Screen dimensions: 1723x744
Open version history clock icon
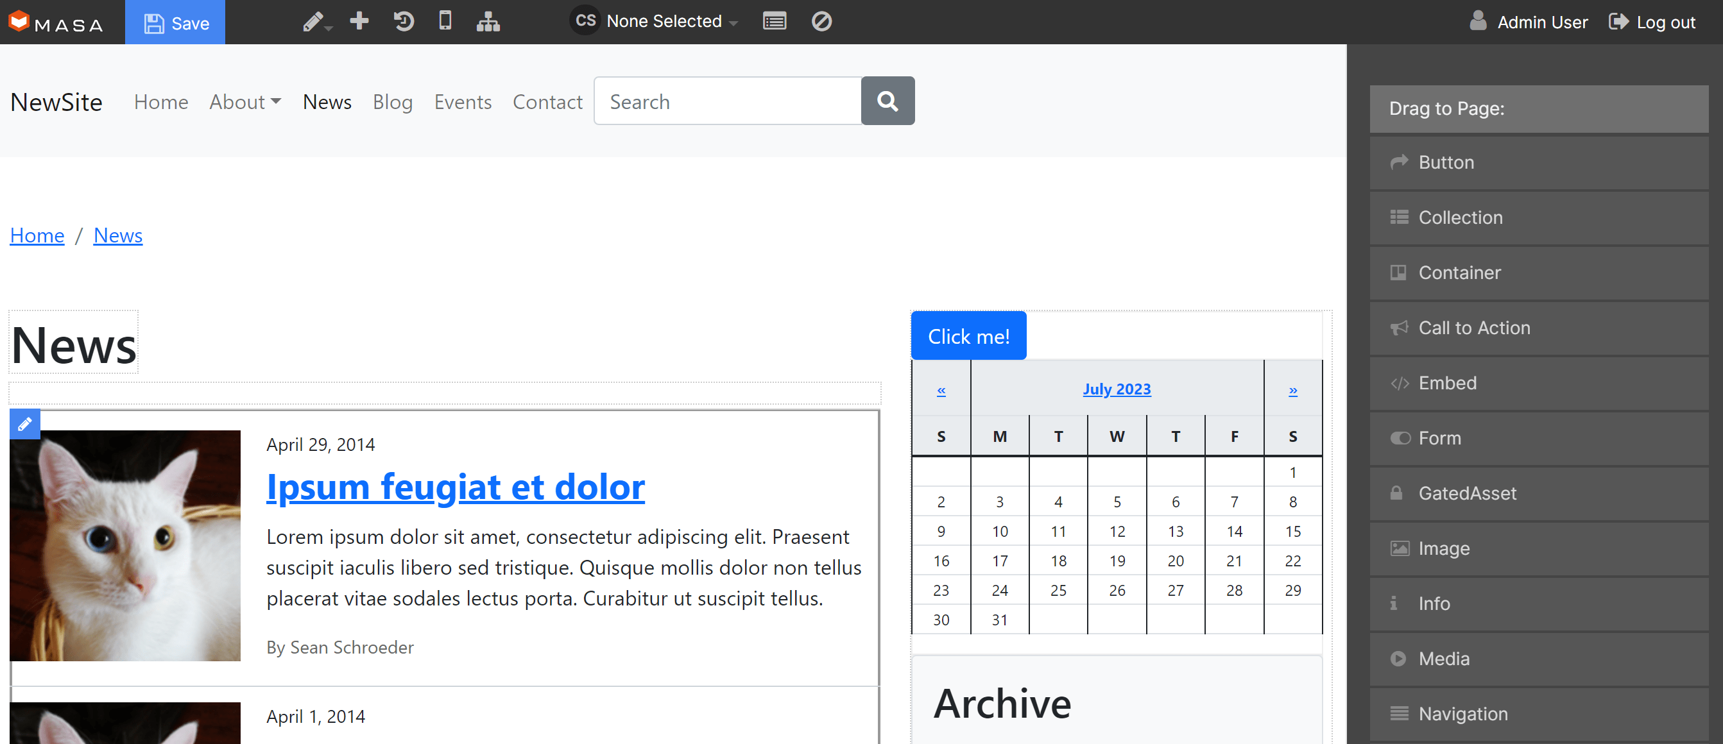pos(404,21)
